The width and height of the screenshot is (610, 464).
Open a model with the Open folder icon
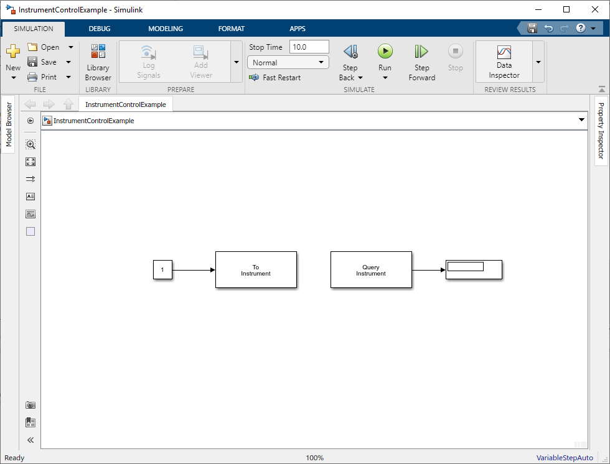tap(32, 47)
